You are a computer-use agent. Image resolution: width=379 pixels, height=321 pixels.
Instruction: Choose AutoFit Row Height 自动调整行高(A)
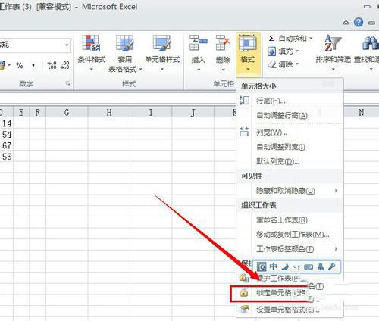coord(290,115)
